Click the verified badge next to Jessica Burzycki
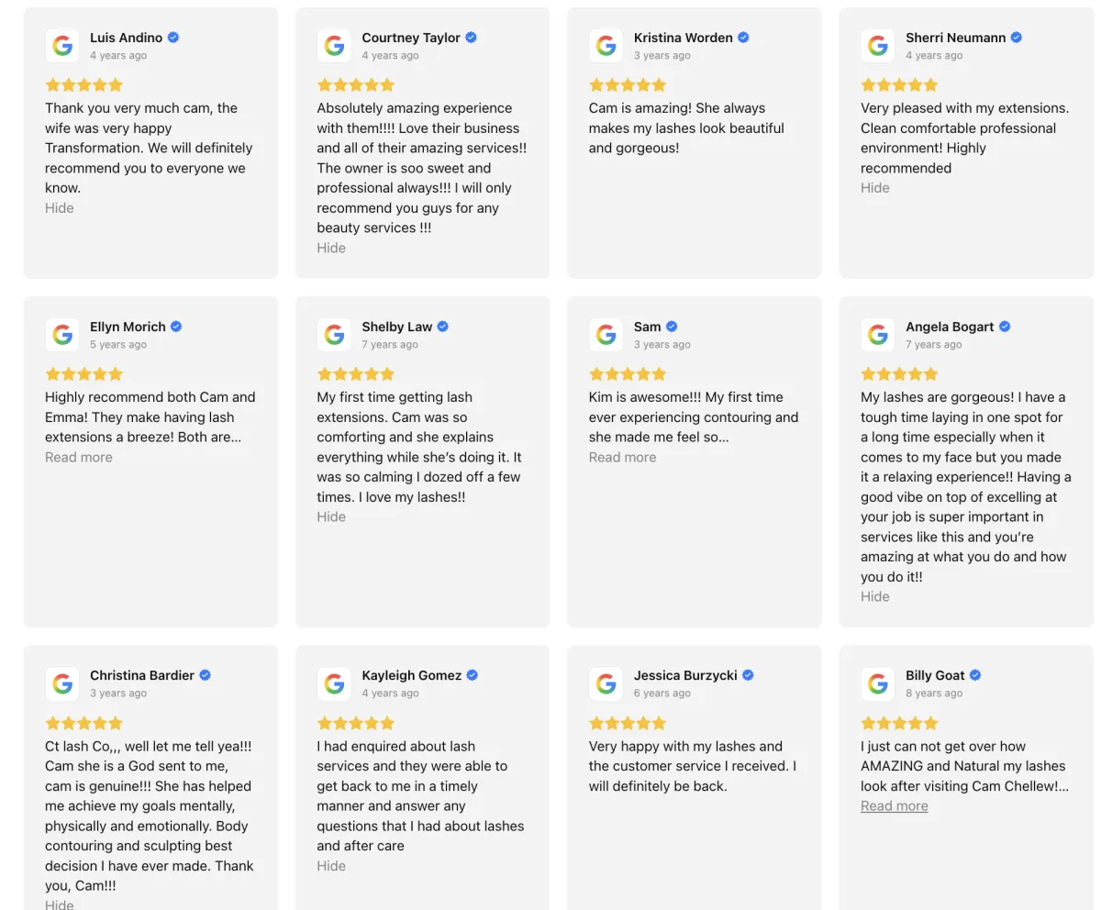This screenshot has height=910, width=1101. point(748,675)
